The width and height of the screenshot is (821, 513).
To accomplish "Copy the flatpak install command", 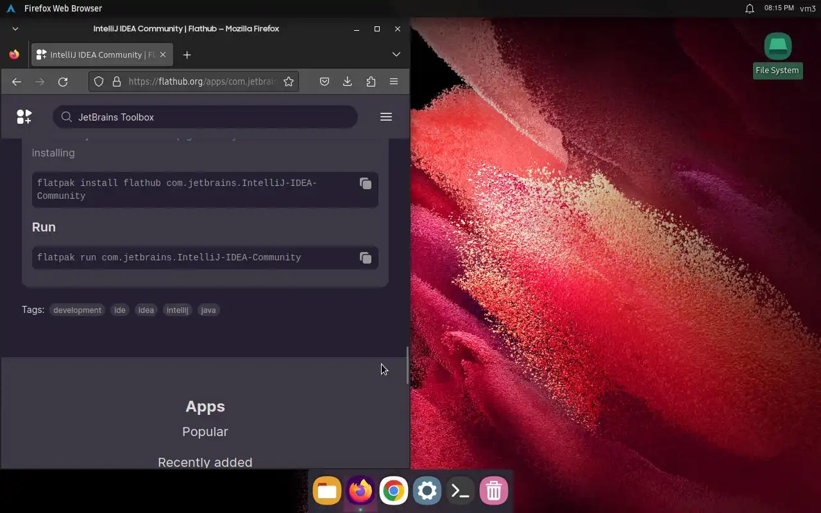I will [x=366, y=183].
